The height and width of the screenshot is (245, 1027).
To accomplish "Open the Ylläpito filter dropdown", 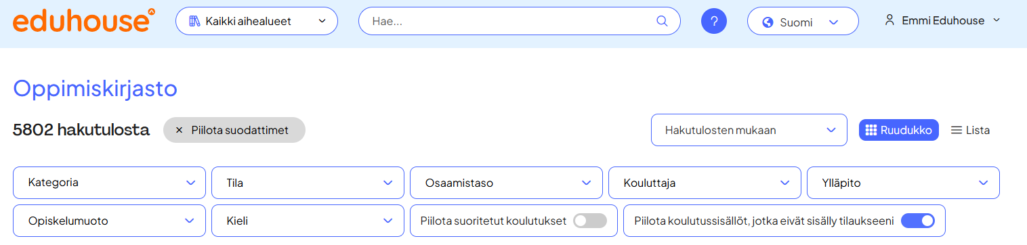I will pos(903,183).
